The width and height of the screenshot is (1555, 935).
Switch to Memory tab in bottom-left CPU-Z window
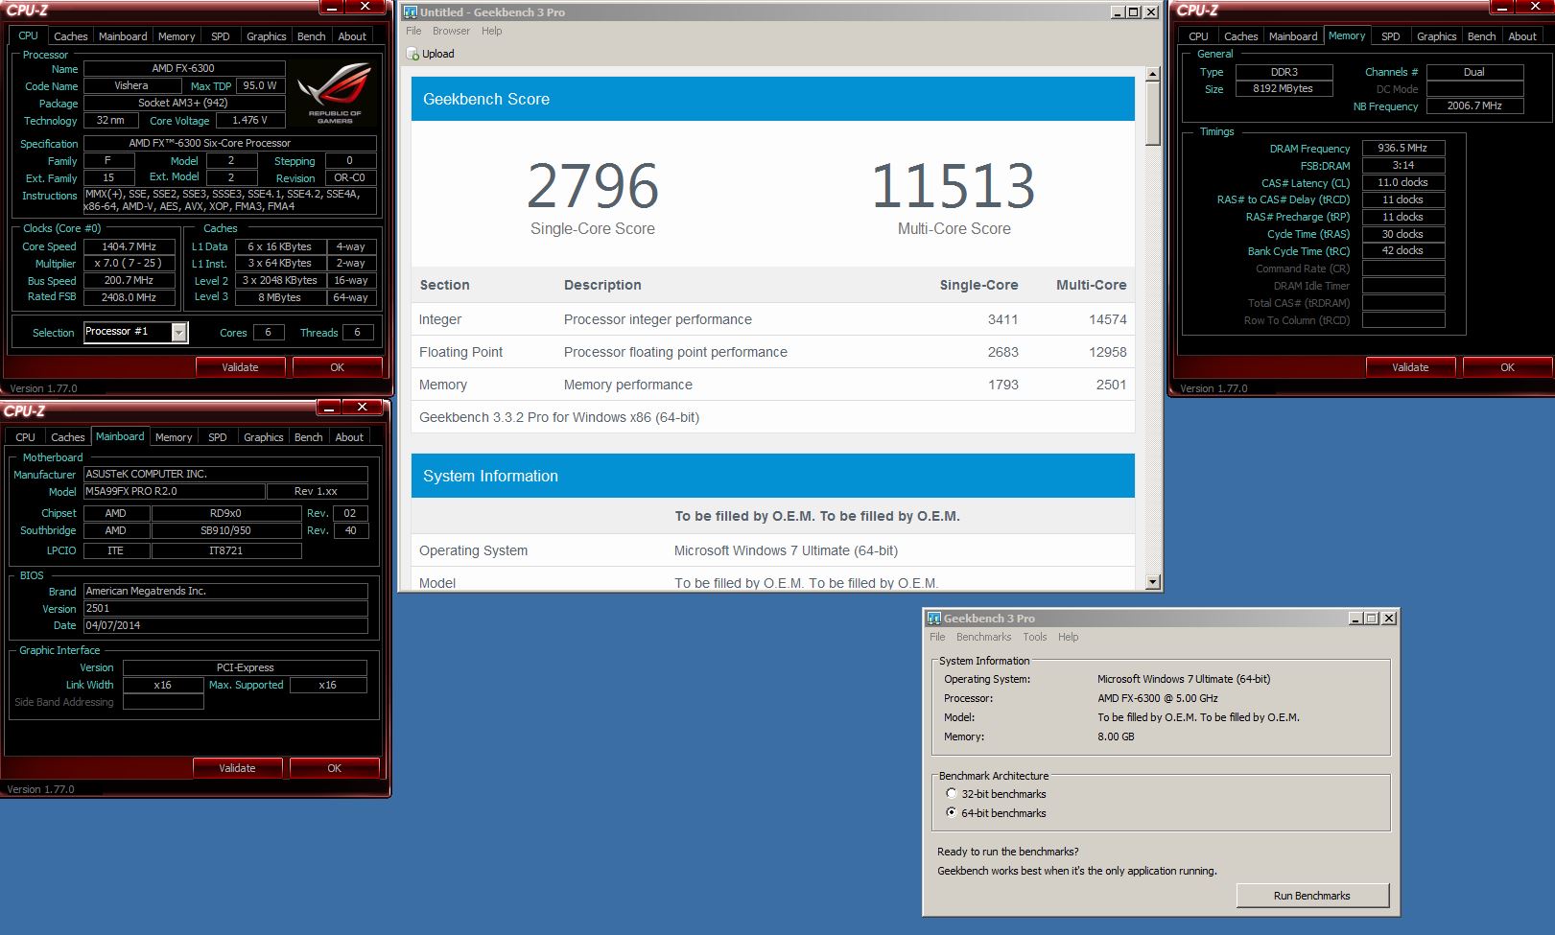174,437
